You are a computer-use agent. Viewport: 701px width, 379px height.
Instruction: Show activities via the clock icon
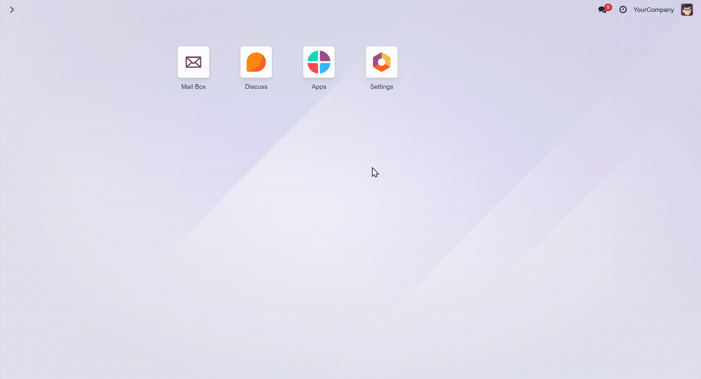[x=623, y=10]
